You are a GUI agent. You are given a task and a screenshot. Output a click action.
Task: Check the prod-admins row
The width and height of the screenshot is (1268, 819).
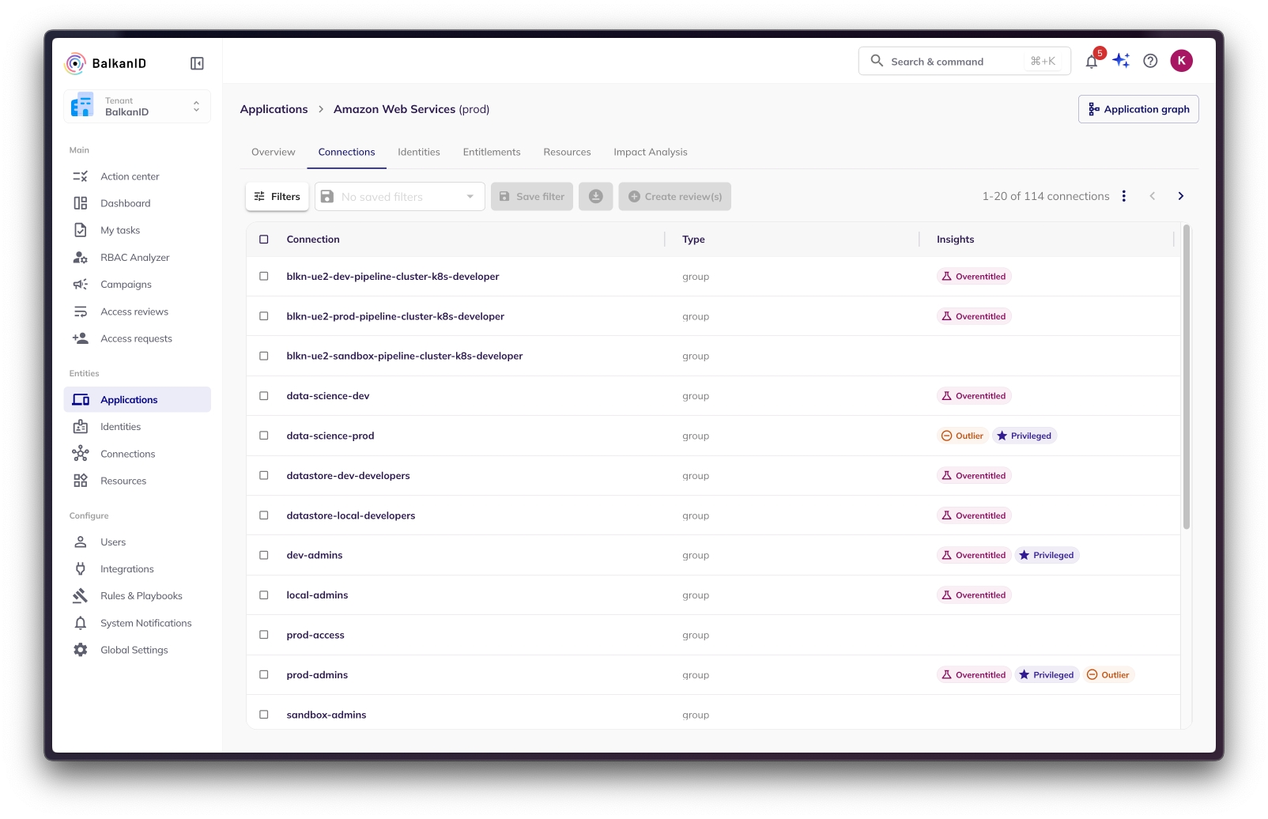click(264, 675)
